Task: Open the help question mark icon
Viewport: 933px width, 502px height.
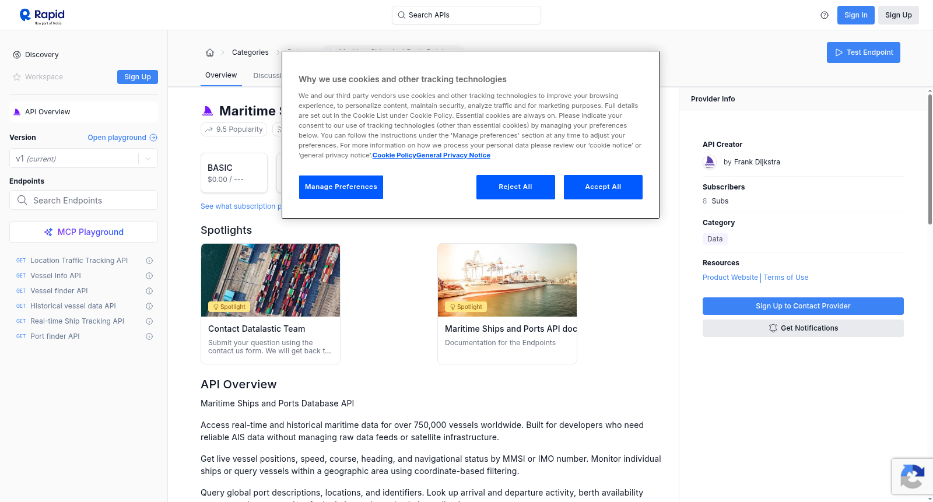Action: tap(825, 15)
